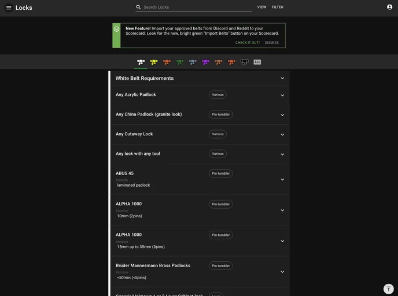Click the Pin-tumbler chip on ALPHA 1000 10mm
This screenshot has width=398, height=296.
220,204
